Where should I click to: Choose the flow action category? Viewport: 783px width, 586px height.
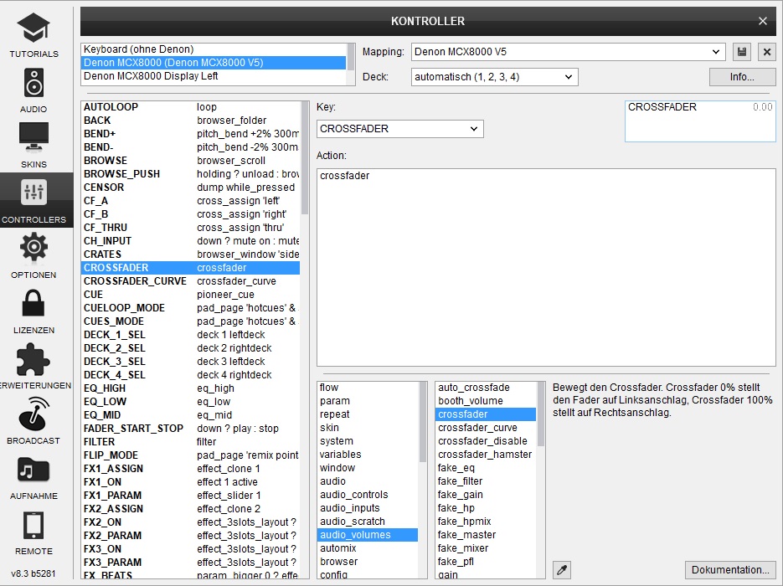tap(368, 388)
